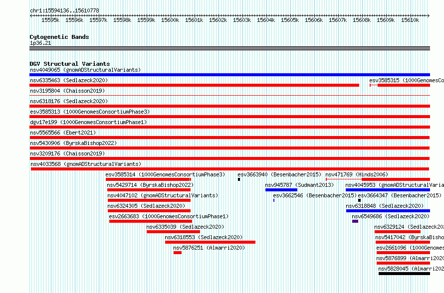Click the nsv3195804 Chaisson2019 label
The image size is (444, 293).
[x=67, y=91]
